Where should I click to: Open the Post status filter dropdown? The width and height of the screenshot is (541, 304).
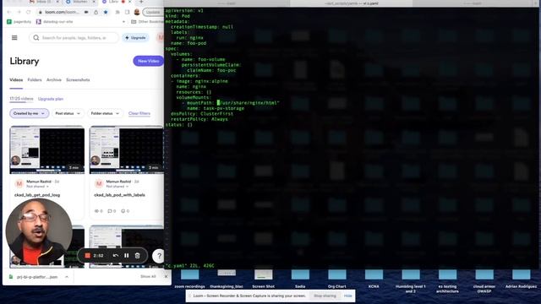(68, 113)
